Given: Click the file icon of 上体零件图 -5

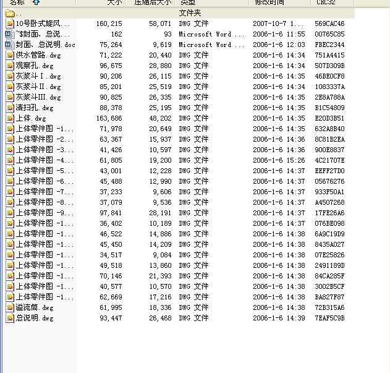Looking at the screenshot, I should coord(10,171).
